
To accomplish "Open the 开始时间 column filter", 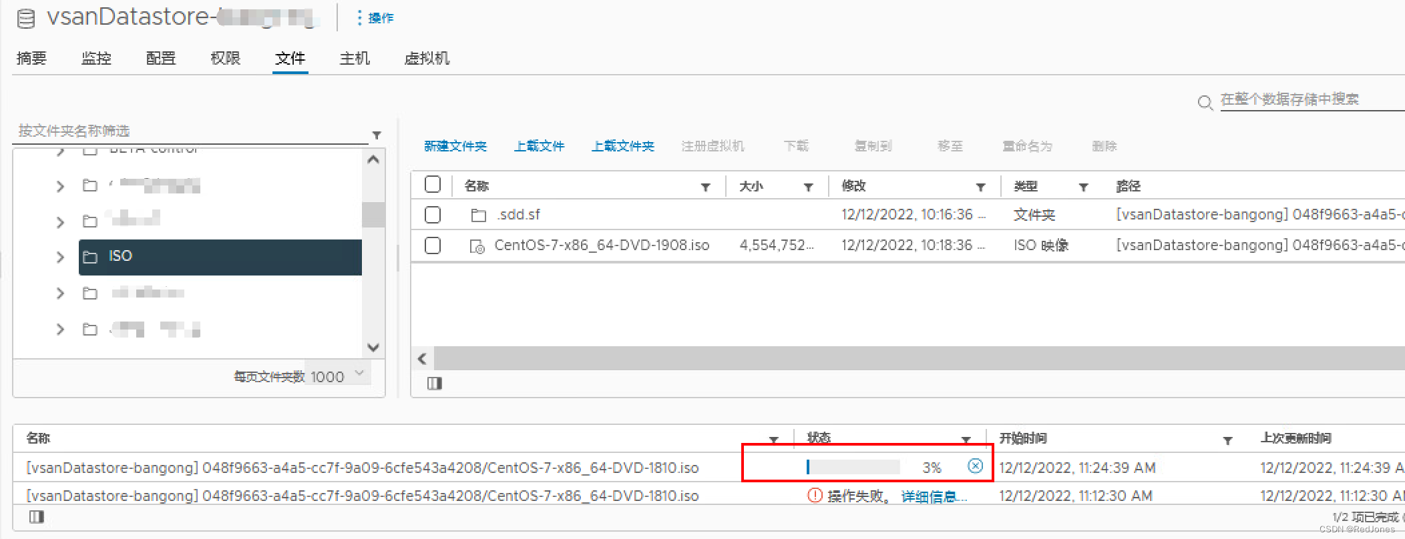I will pos(1227,440).
